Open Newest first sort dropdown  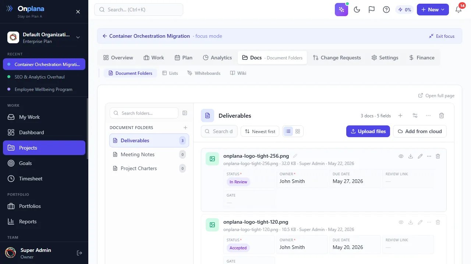pyautogui.click(x=260, y=131)
